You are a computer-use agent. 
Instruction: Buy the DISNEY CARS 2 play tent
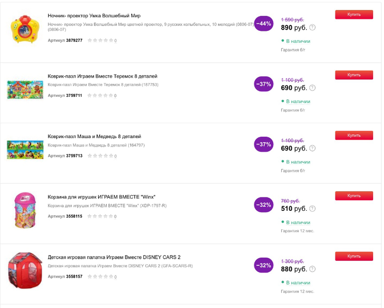click(354, 256)
